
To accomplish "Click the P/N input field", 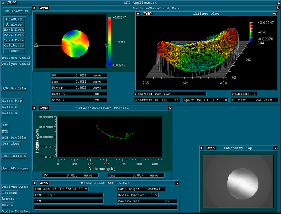I will point(68,195).
